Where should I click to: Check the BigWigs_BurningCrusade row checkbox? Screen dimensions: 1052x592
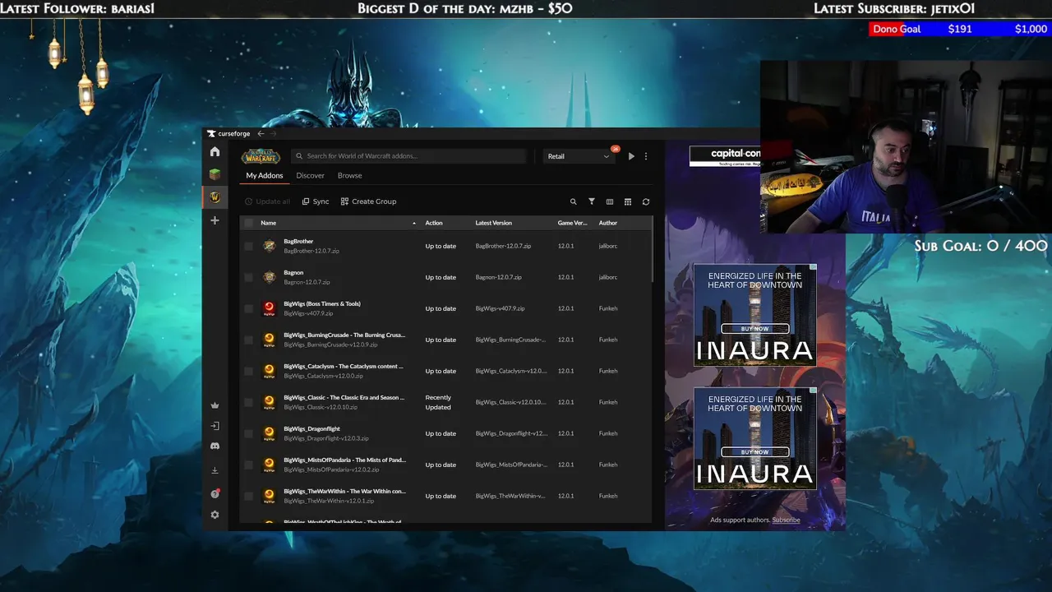(249, 340)
